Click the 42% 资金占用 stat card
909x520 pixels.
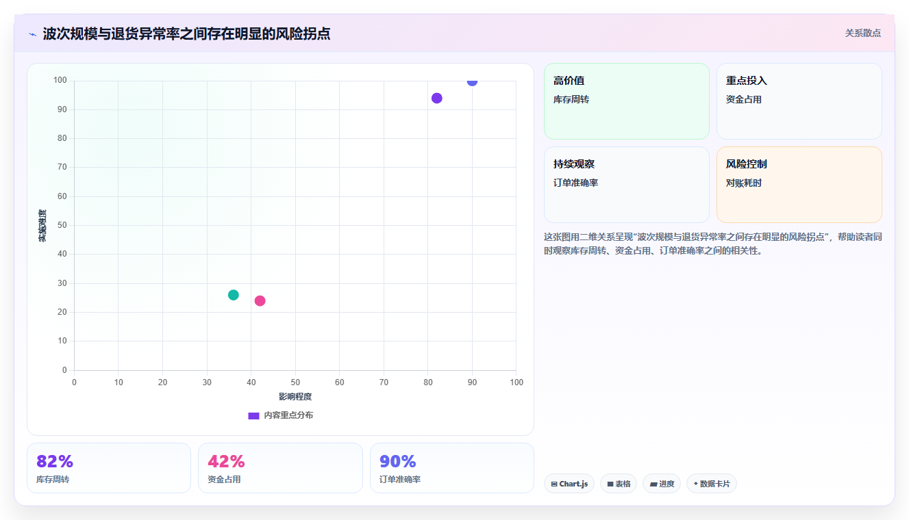(x=280, y=468)
